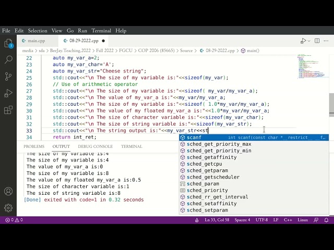The width and height of the screenshot is (334, 250).
Task: Select the sched_getparam suggestion
Action: point(254,170)
